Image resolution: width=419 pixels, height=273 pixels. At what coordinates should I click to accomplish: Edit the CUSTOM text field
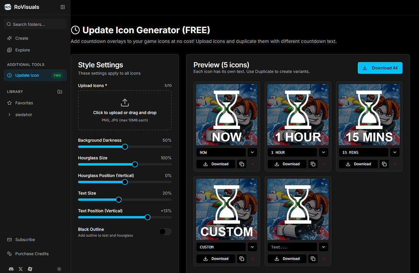click(221, 247)
